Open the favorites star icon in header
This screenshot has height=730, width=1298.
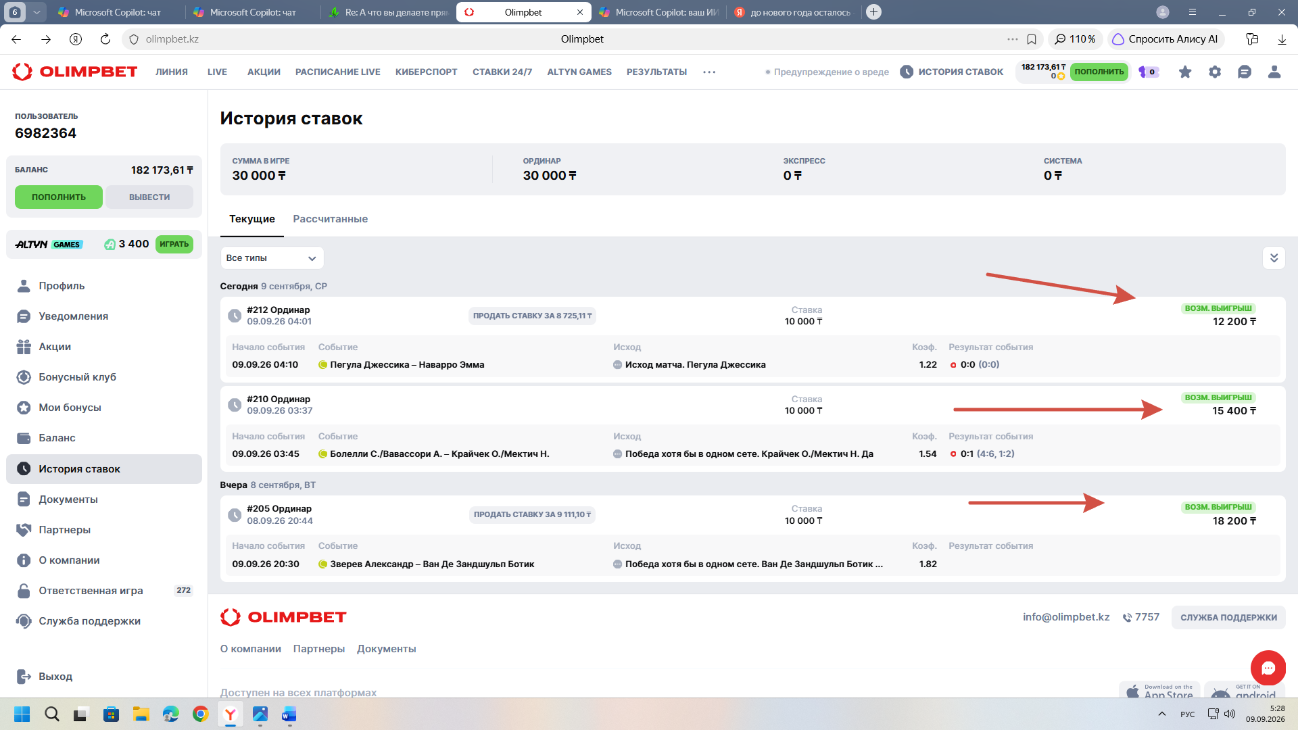1185,72
